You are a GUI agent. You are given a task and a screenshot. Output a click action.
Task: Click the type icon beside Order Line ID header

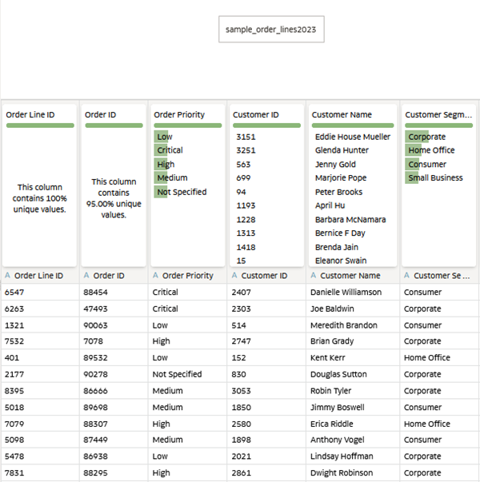[x=8, y=276]
